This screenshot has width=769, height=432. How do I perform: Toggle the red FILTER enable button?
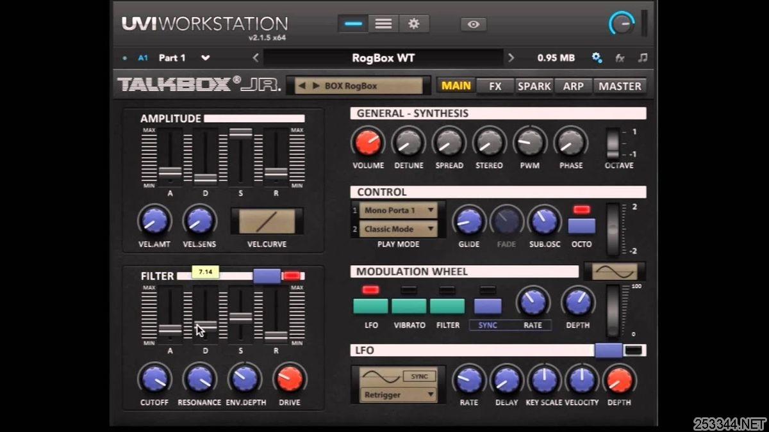pos(292,276)
